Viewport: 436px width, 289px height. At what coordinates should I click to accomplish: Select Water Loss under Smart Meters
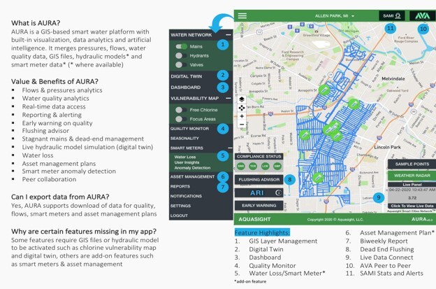pos(185,157)
